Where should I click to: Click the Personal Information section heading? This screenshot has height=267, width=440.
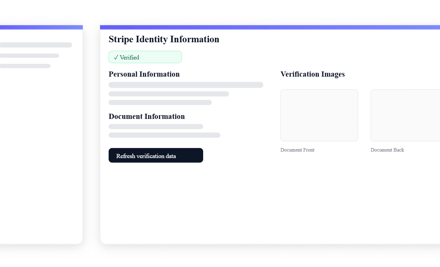tap(144, 74)
